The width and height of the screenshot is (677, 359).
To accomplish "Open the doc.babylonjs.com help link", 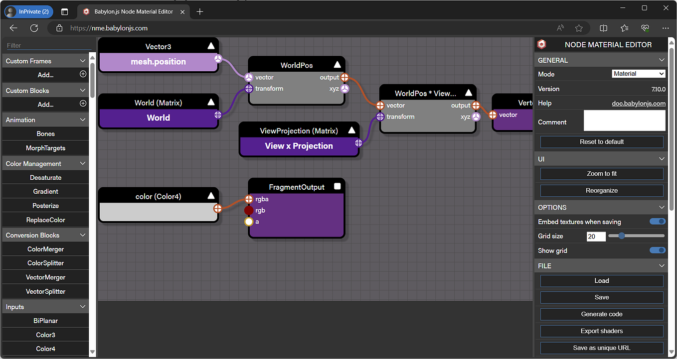I will coord(638,103).
